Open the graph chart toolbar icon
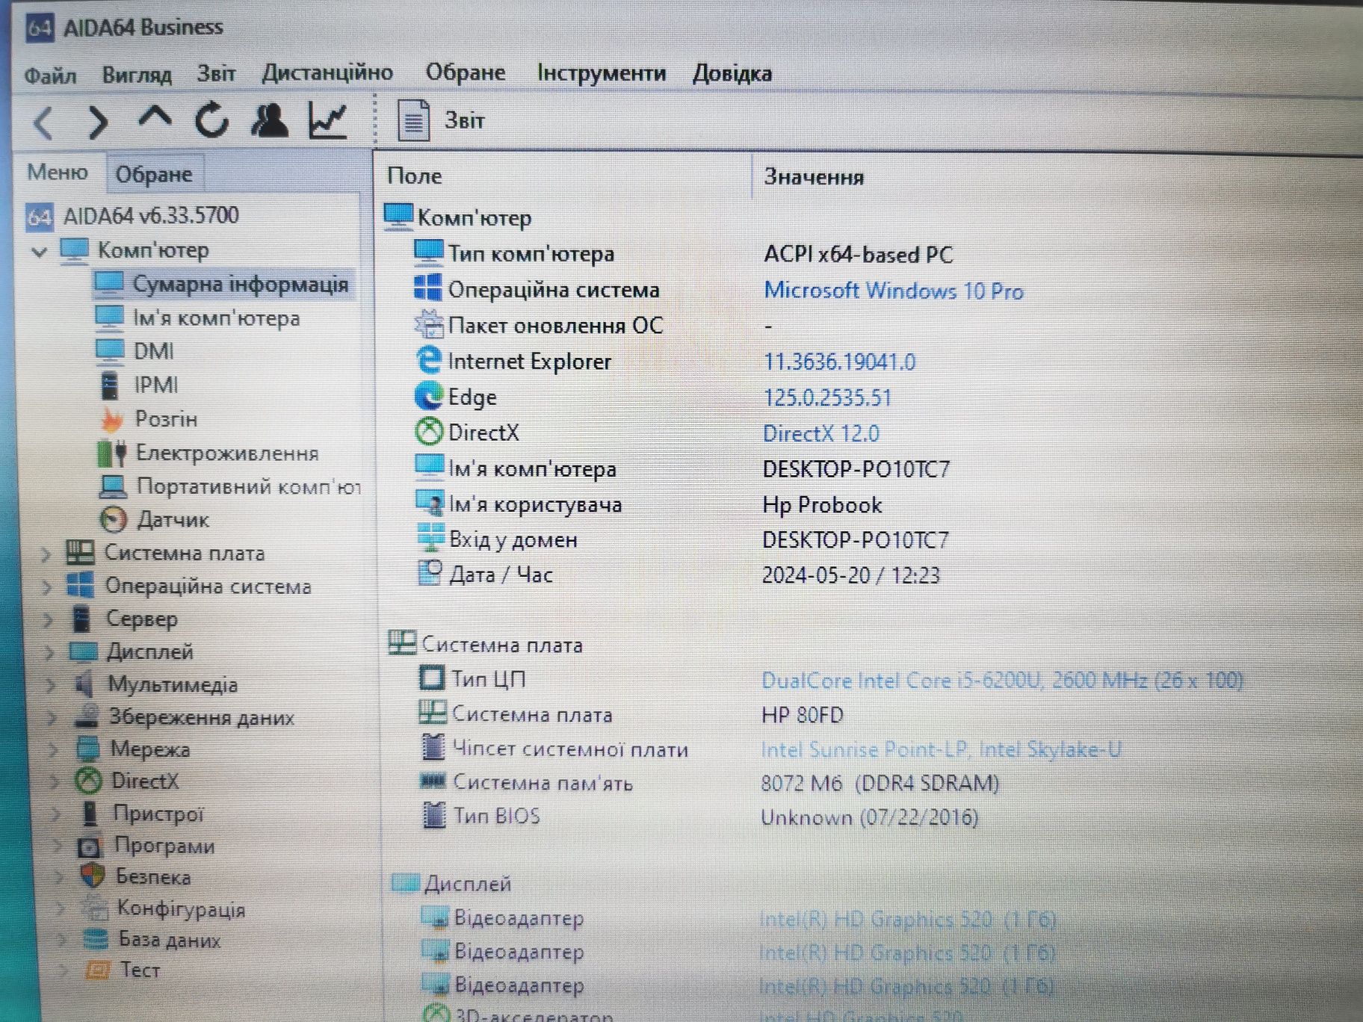Viewport: 1363px width, 1022px height. (x=328, y=120)
